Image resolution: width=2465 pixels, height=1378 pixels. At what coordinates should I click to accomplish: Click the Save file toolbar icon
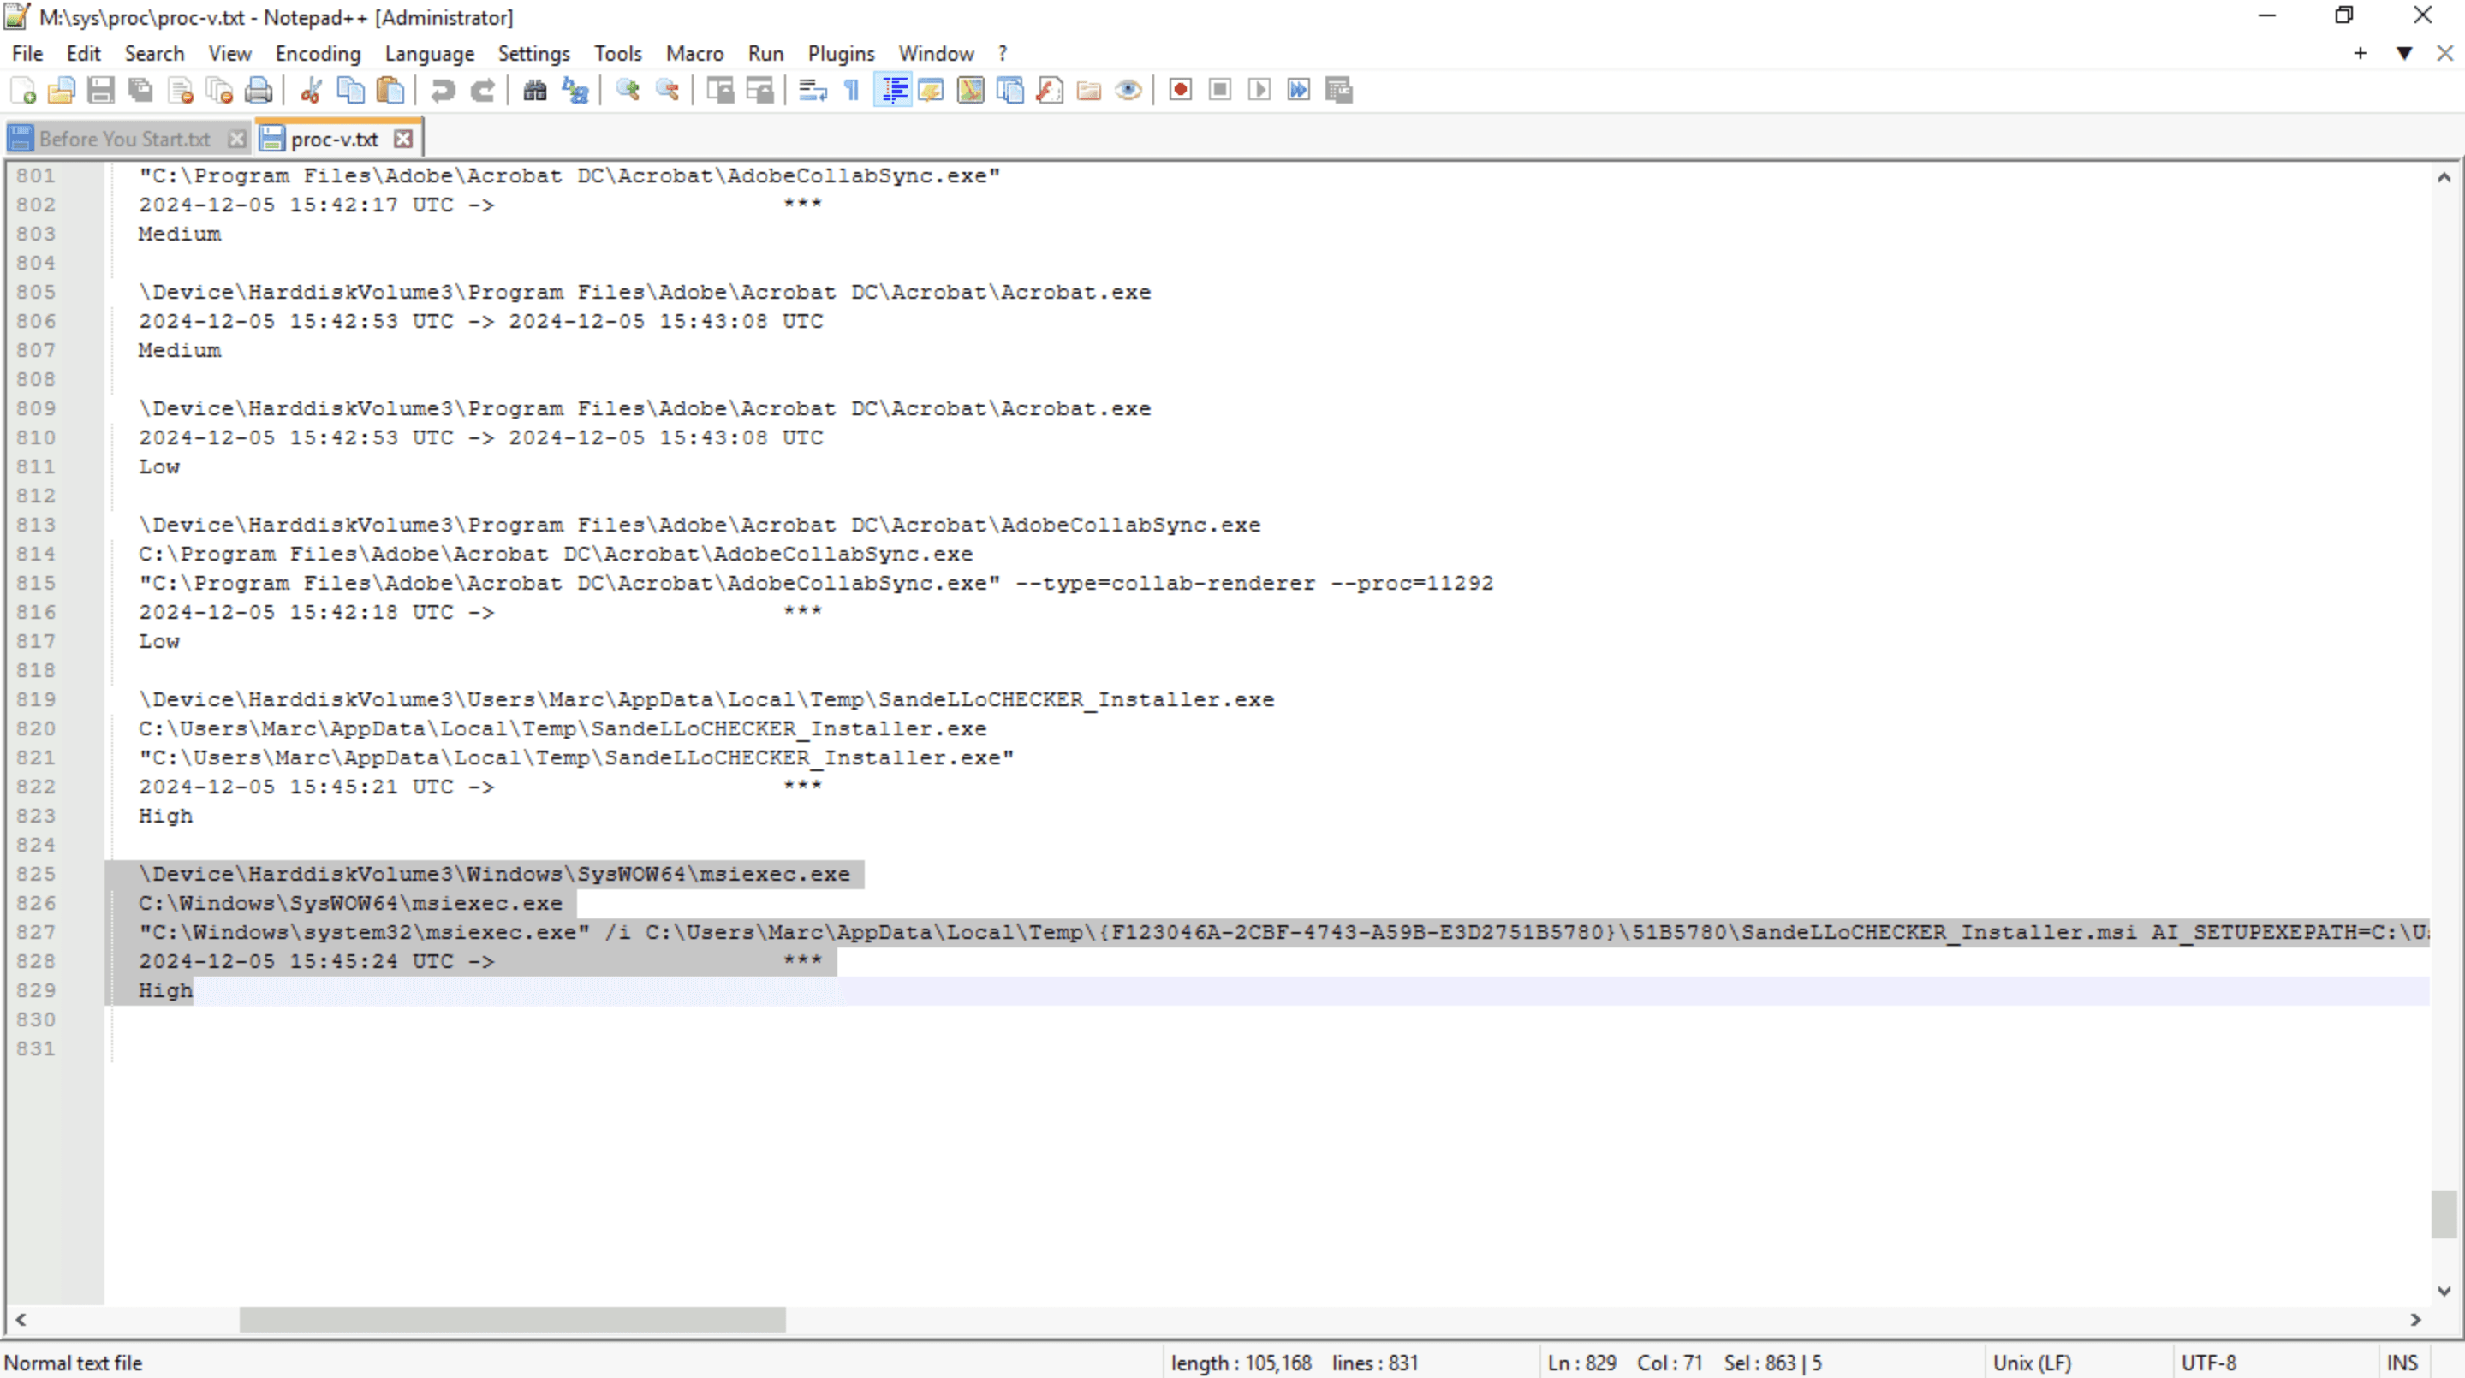click(x=100, y=90)
